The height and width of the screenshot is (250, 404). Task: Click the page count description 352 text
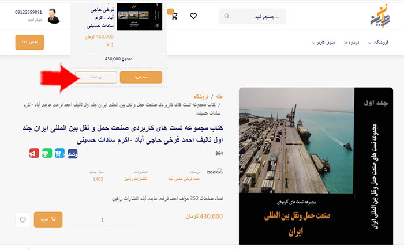tap(167, 199)
